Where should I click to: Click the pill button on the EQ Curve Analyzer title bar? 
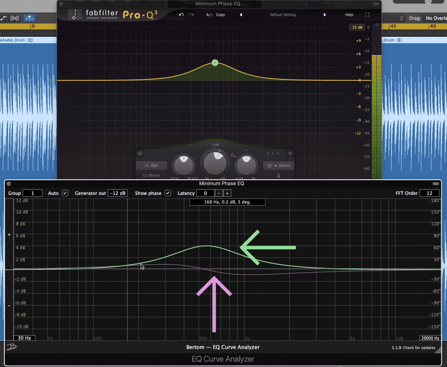point(436,184)
